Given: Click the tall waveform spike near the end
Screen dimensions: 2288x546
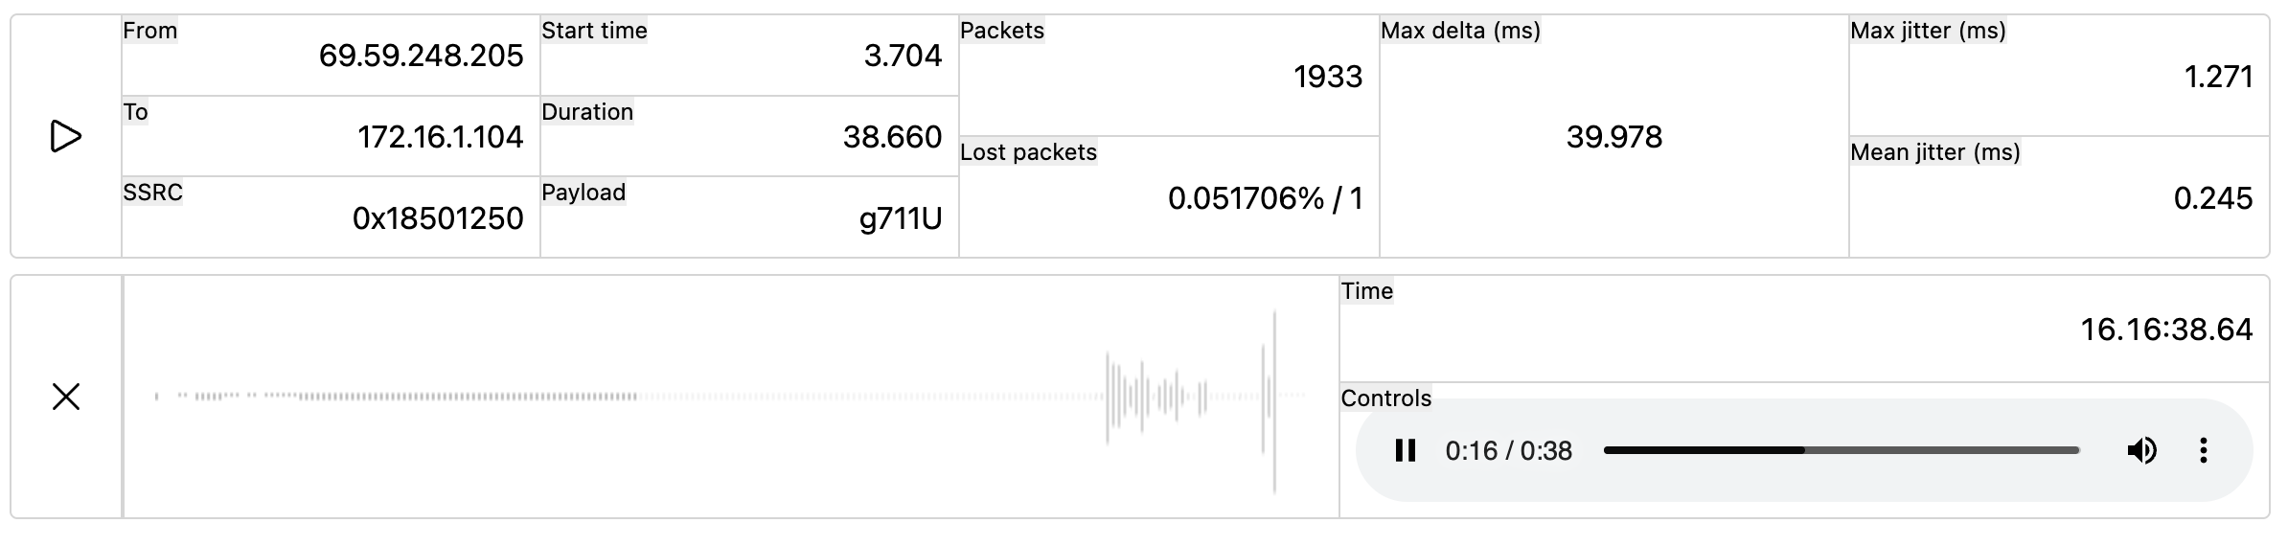Looking at the screenshot, I should [x=1273, y=401].
